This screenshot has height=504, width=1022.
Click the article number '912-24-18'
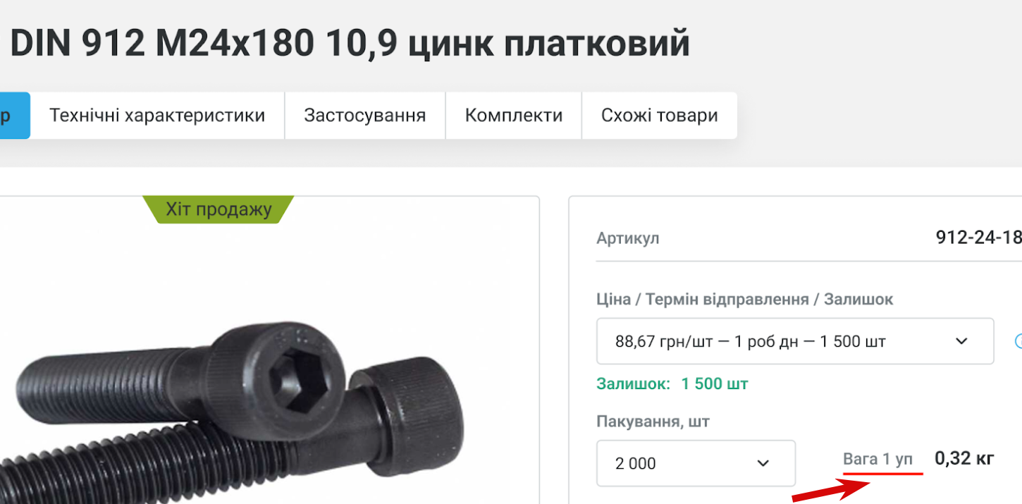[978, 238]
